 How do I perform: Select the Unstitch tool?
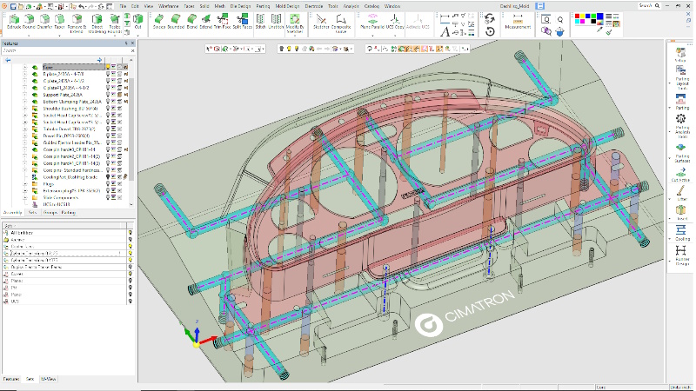276,21
